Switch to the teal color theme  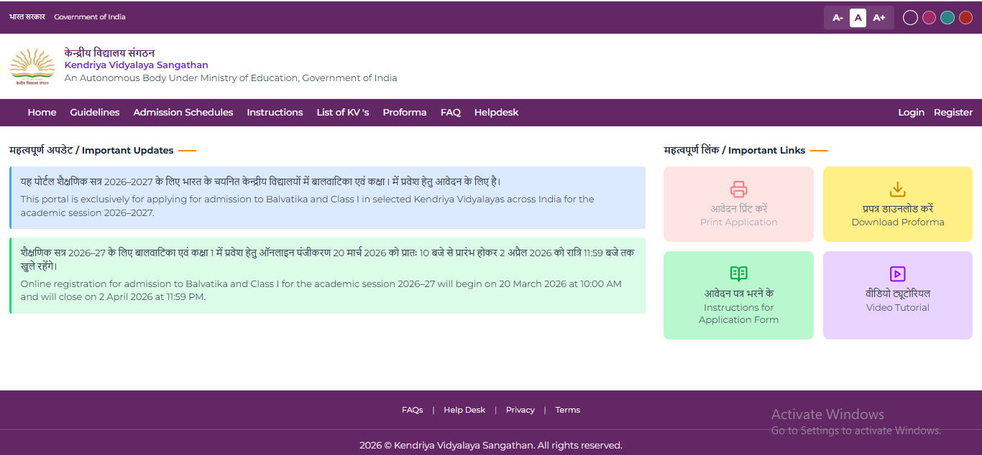(947, 17)
